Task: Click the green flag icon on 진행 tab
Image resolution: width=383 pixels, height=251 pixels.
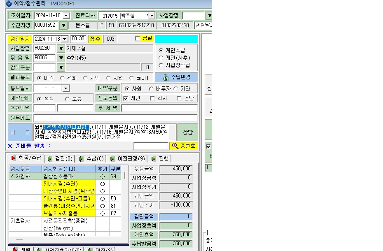Action: click(x=153, y=159)
